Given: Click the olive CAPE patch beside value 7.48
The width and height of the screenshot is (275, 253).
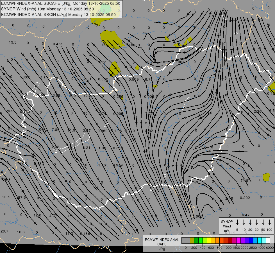Looking at the screenshot, I should point(266,177).
